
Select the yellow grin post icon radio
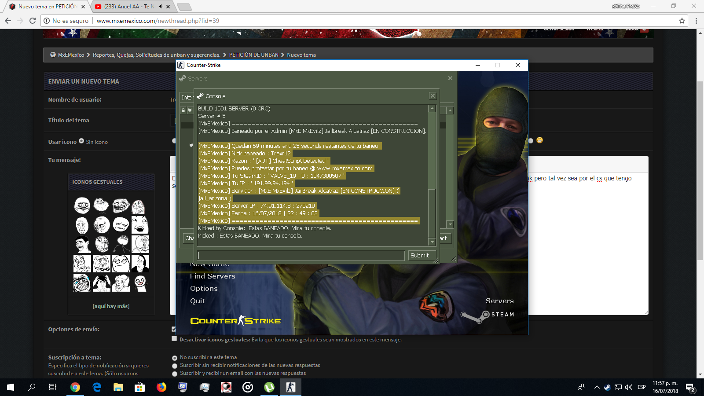pyautogui.click(x=531, y=141)
